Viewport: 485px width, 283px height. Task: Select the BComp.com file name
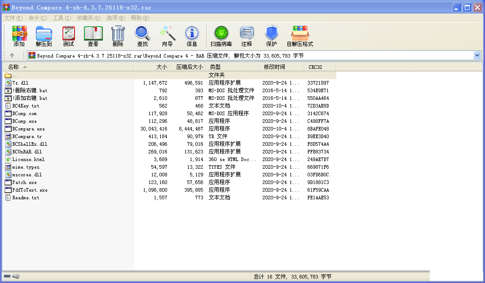tap(24, 113)
